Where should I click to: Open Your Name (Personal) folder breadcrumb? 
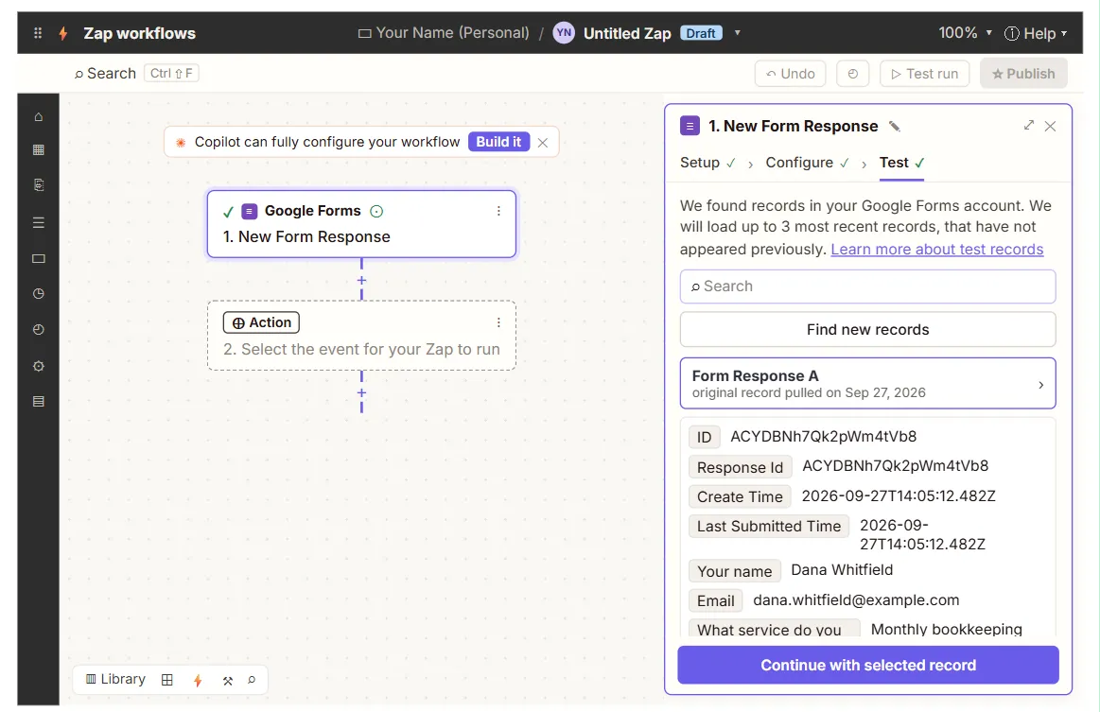(444, 32)
